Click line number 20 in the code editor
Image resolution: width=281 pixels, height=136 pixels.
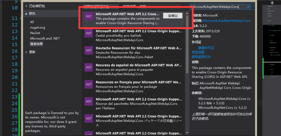[x=15, y=77]
